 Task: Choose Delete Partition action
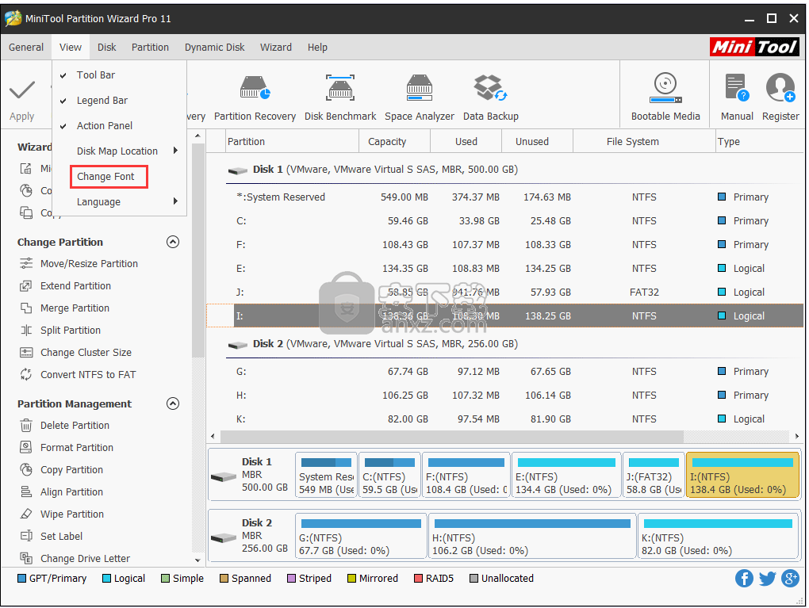pos(75,426)
